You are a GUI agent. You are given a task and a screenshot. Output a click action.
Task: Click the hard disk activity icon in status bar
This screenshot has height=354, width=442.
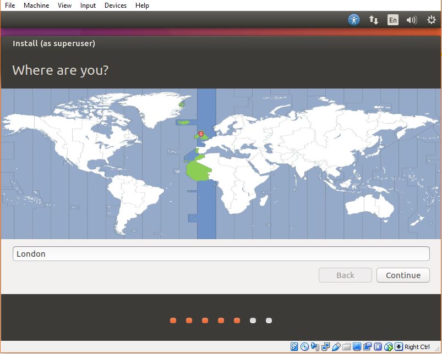(293, 347)
